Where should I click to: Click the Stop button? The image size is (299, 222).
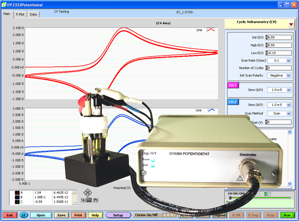pos(270,216)
